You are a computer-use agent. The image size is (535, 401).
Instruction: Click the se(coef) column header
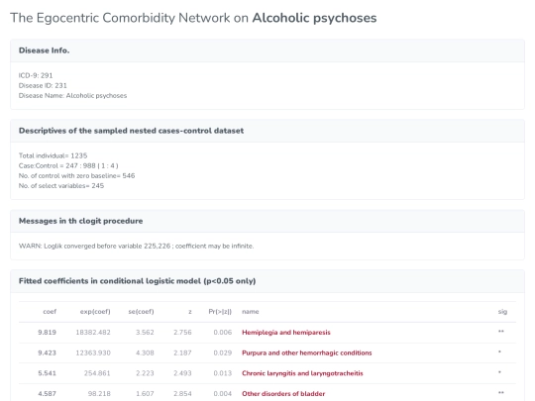click(x=141, y=311)
